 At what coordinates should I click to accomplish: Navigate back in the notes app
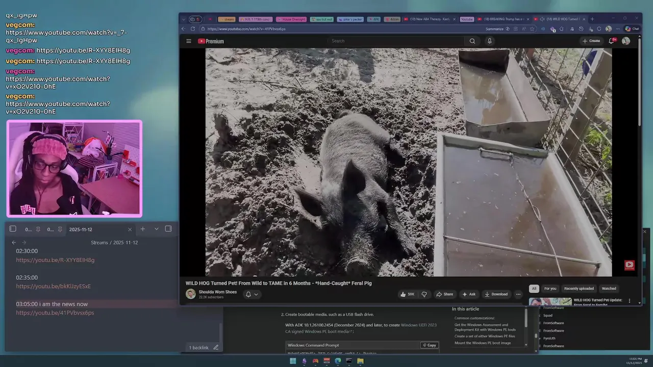click(x=14, y=243)
